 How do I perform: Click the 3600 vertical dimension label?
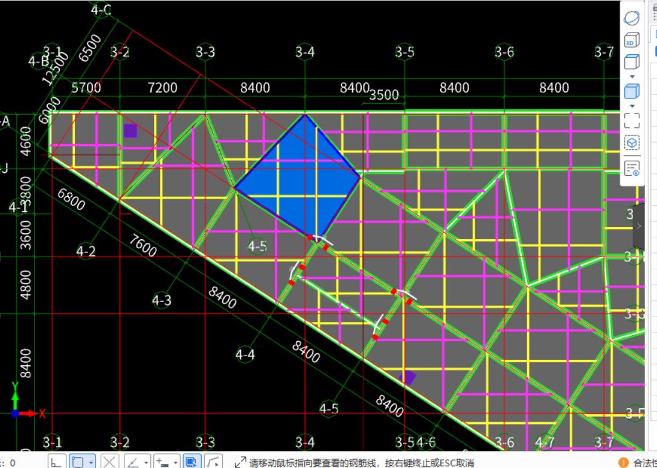point(25,235)
